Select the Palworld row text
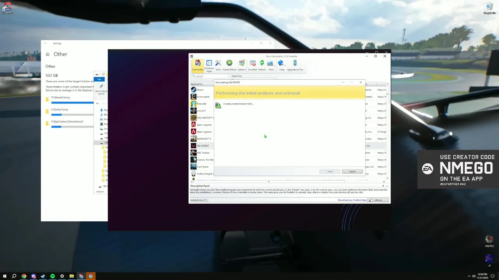Image resolution: width=499 pixels, height=280 pixels. [x=202, y=104]
